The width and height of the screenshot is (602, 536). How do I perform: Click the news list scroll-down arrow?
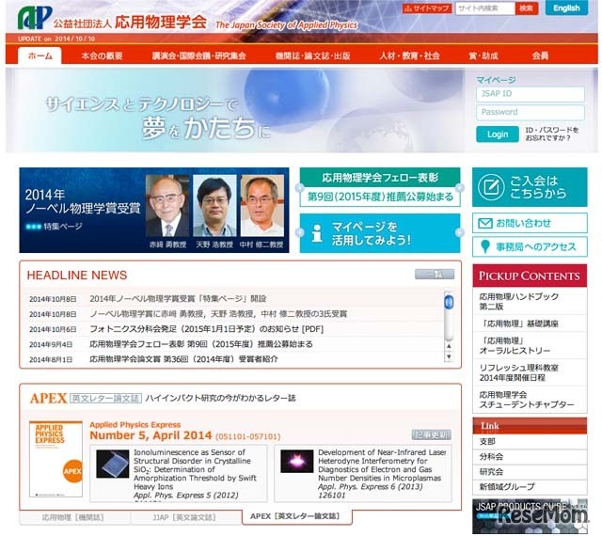(x=448, y=356)
